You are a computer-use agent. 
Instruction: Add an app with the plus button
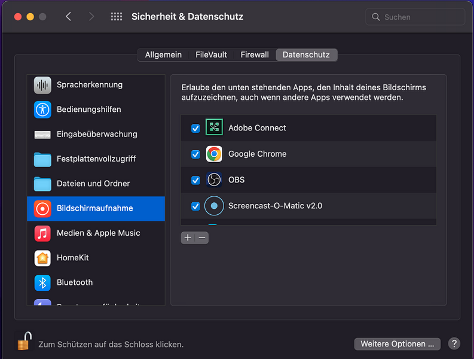coord(188,238)
